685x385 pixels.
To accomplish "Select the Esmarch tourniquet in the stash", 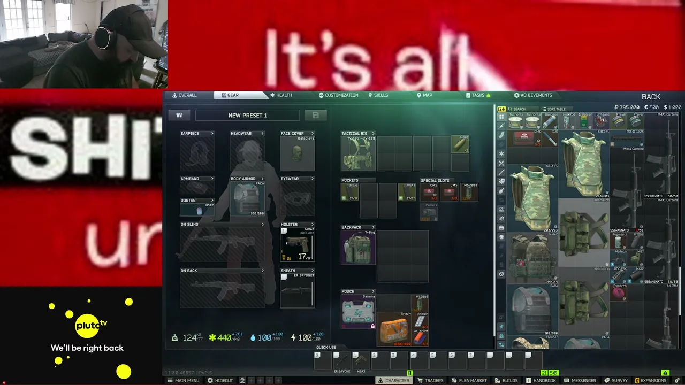I will [x=619, y=292].
